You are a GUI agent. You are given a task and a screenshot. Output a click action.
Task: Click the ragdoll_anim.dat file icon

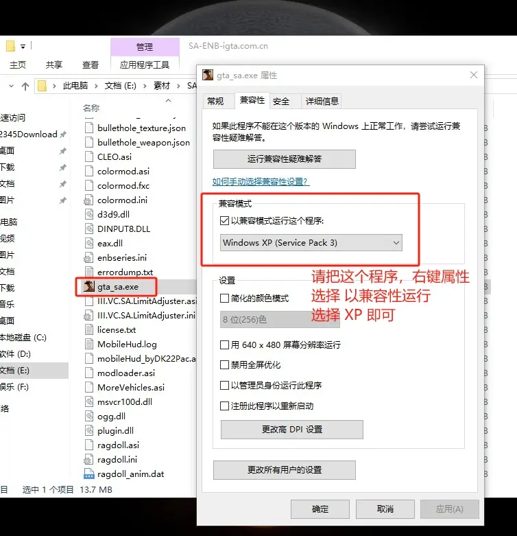[x=89, y=474]
